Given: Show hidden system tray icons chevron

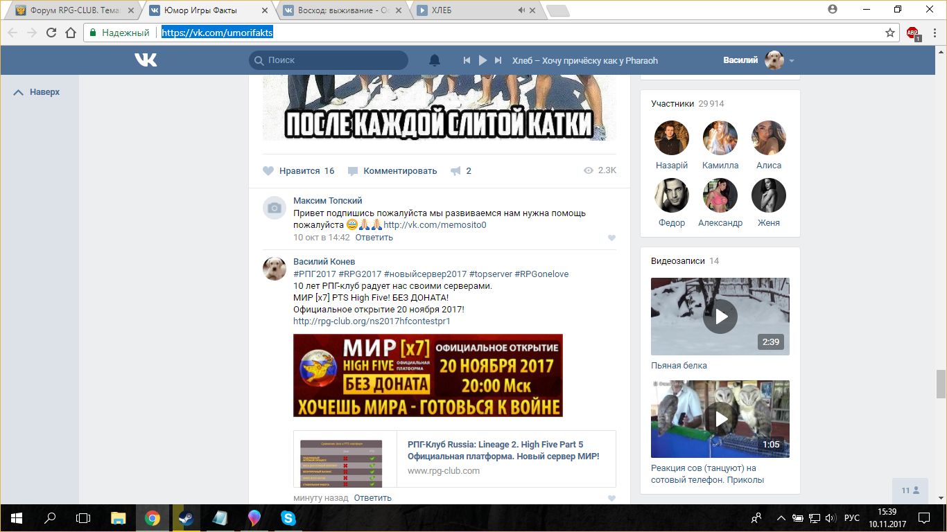Looking at the screenshot, I should point(781,517).
